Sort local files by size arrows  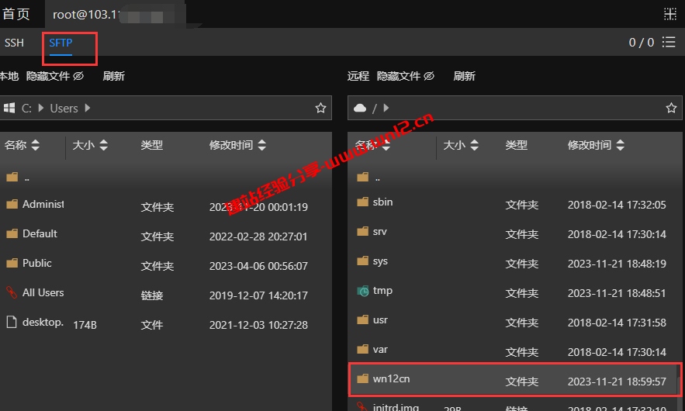103,145
